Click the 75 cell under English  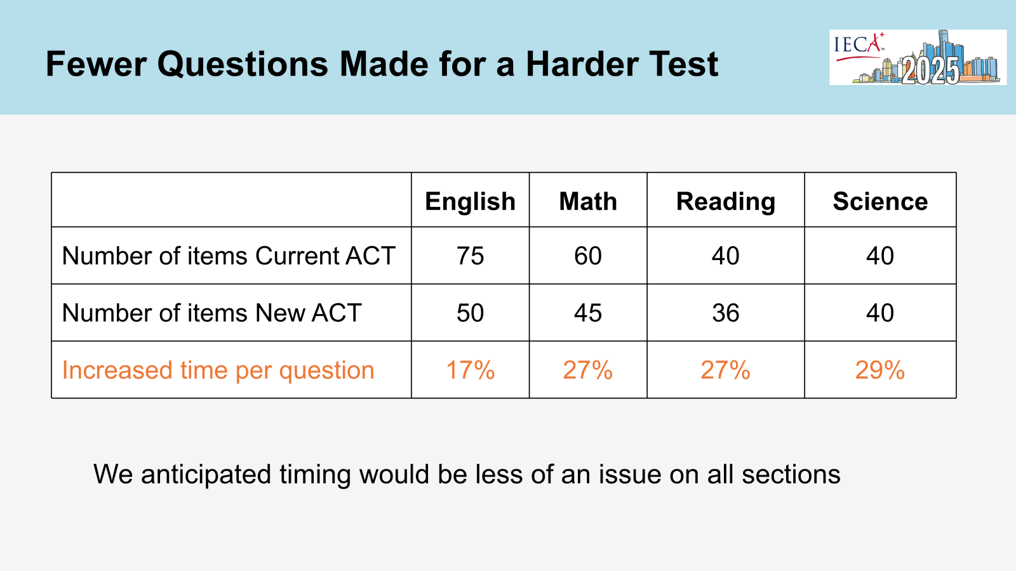click(470, 256)
